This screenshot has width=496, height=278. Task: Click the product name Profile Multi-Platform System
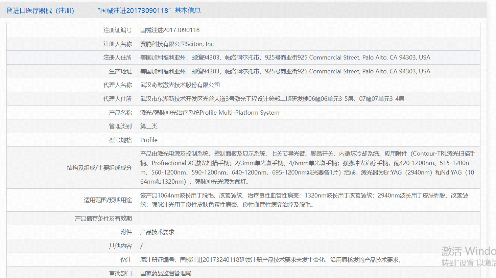coord(210,113)
